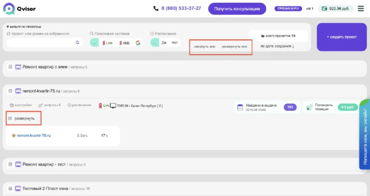Viewport: 370px width, 196px height.
Task: Open the Ремонт квартир - тест project title
Action: 44,164
